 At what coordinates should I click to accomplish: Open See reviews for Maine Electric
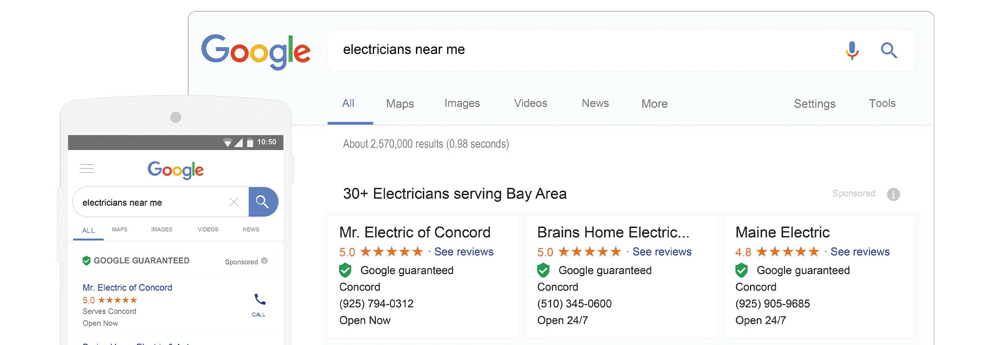pyautogui.click(x=860, y=252)
